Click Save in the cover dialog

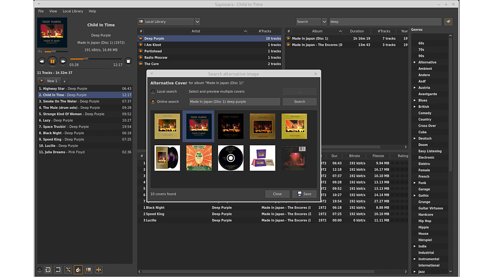[x=304, y=194]
